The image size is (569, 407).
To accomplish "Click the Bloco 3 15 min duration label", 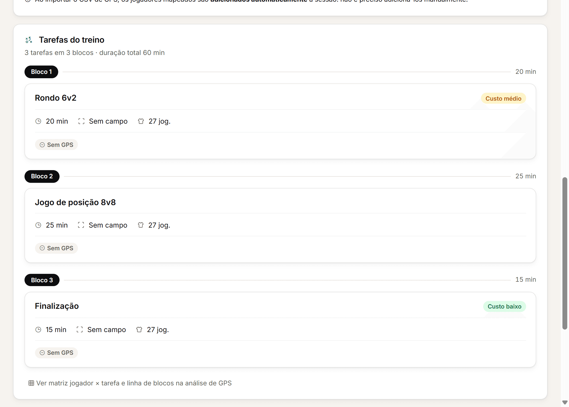I will click(x=526, y=280).
